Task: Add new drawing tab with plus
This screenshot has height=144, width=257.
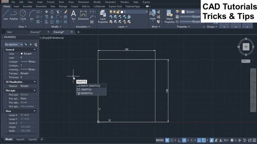Action: pyautogui.click(x=78, y=32)
